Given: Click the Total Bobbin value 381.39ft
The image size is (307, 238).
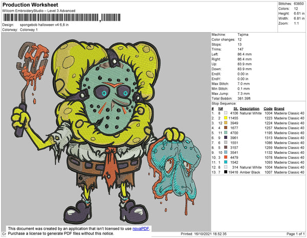Looking at the screenshot, I should [244, 98].
